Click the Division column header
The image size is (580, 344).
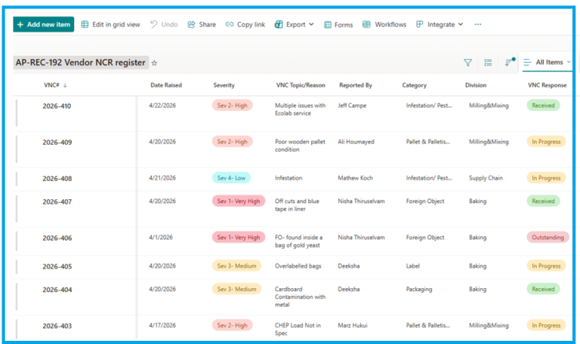(x=476, y=85)
